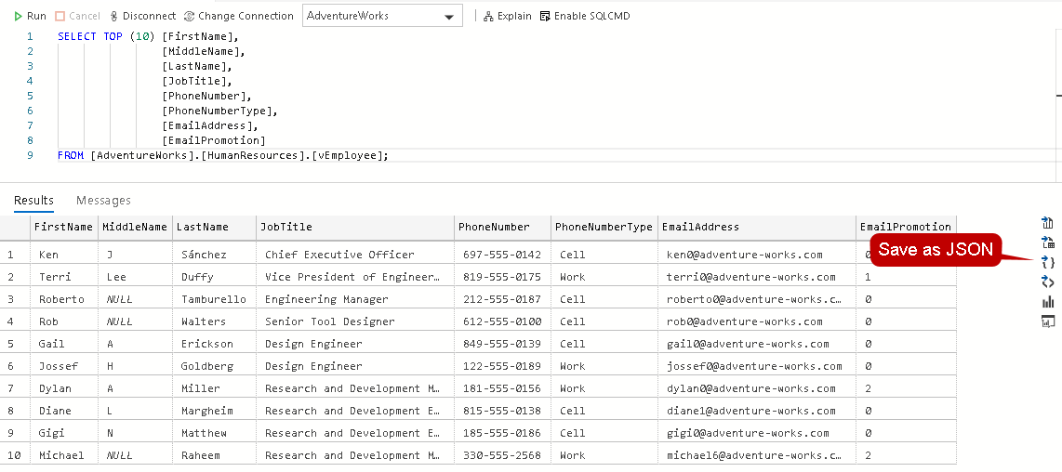Switch to the Messages tab
This screenshot has height=472, width=1062.
coord(103,201)
